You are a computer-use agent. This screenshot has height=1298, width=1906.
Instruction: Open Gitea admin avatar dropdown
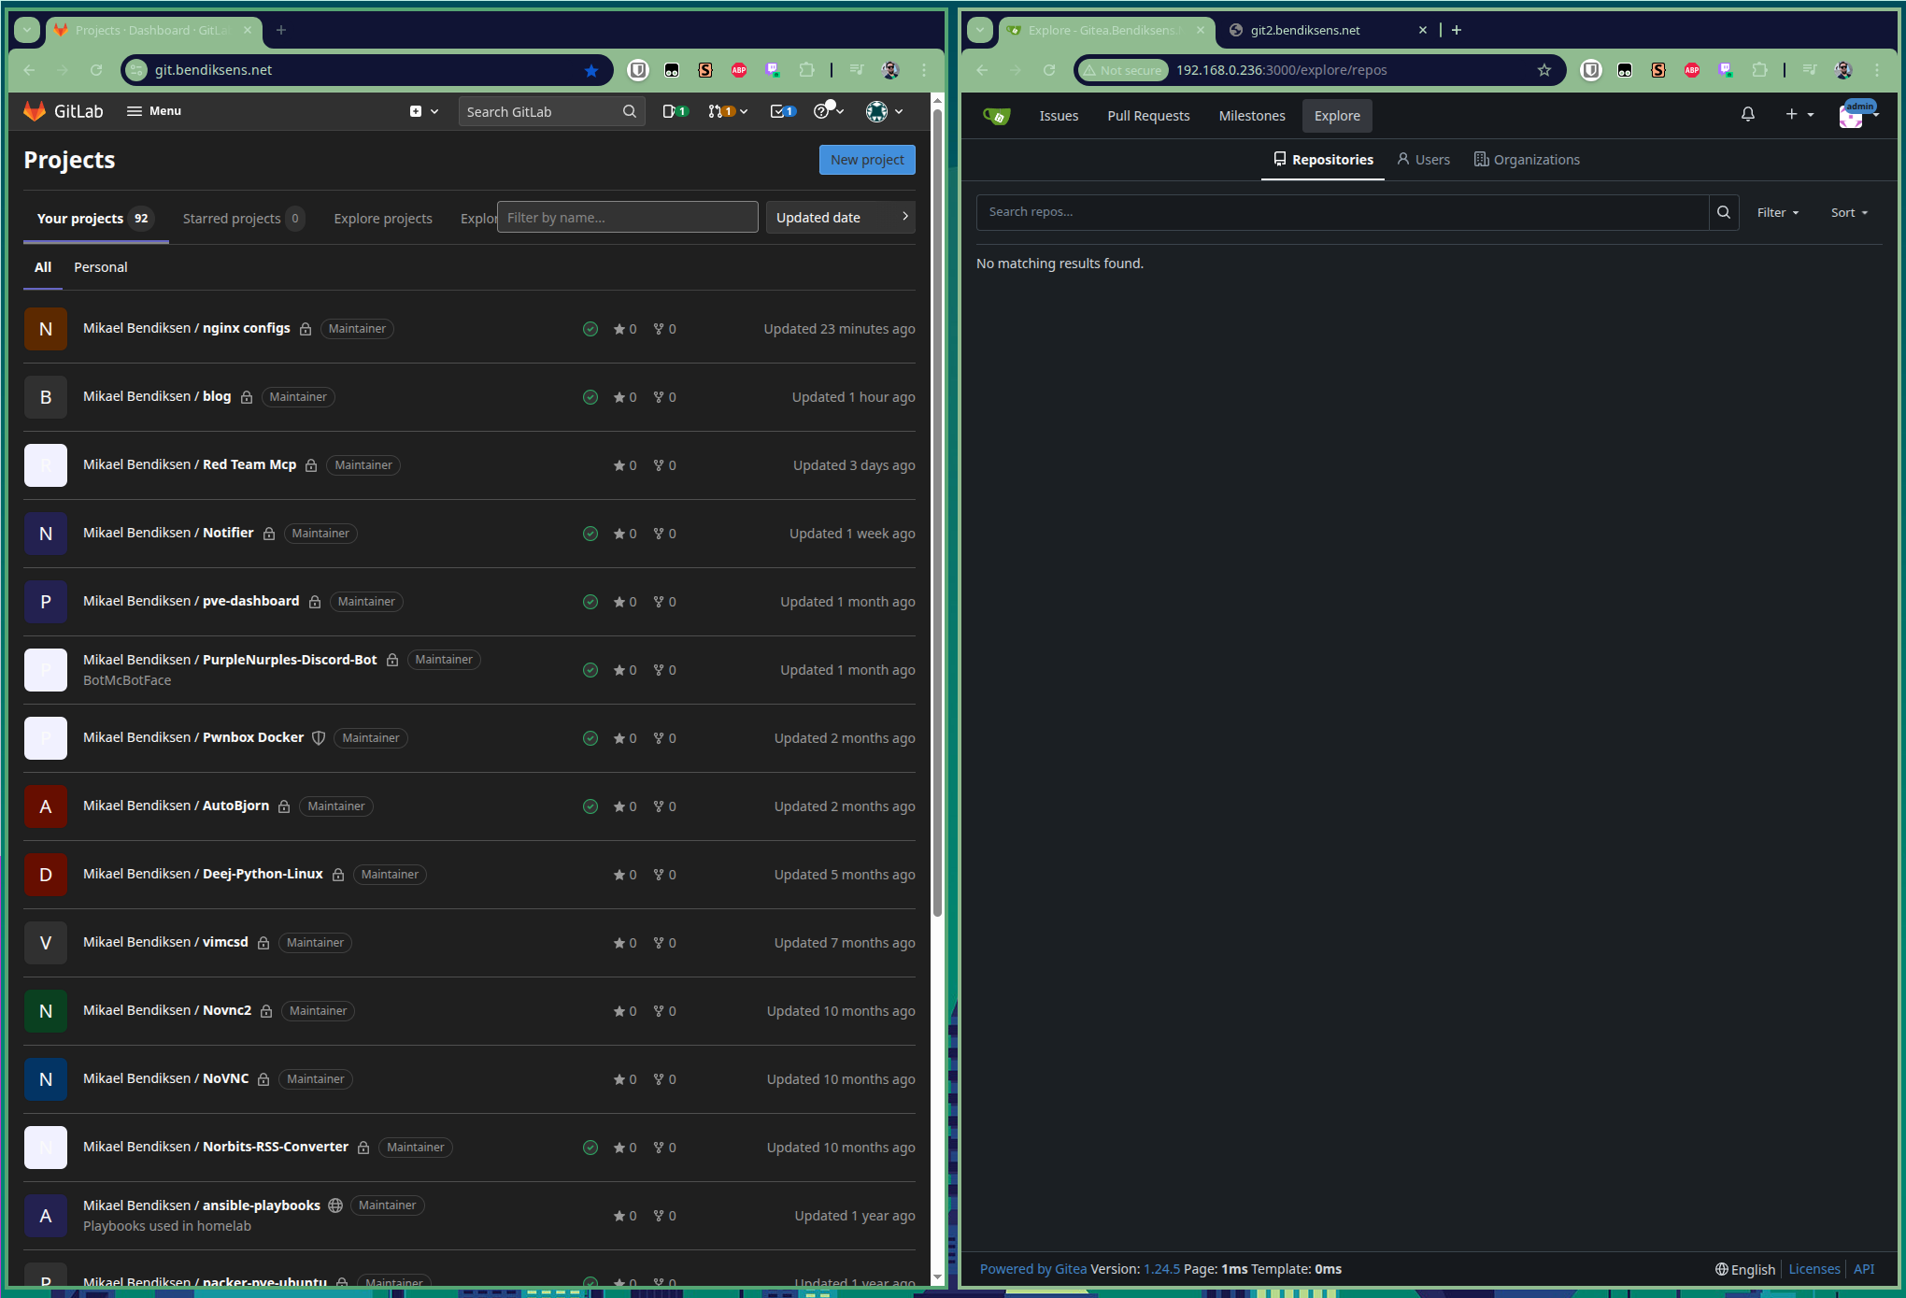pyautogui.click(x=1858, y=114)
